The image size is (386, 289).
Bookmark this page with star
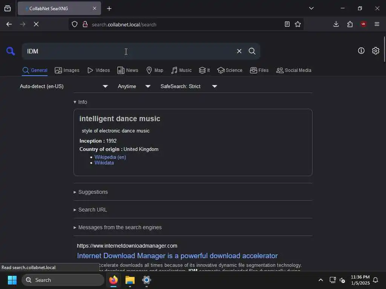click(x=298, y=24)
